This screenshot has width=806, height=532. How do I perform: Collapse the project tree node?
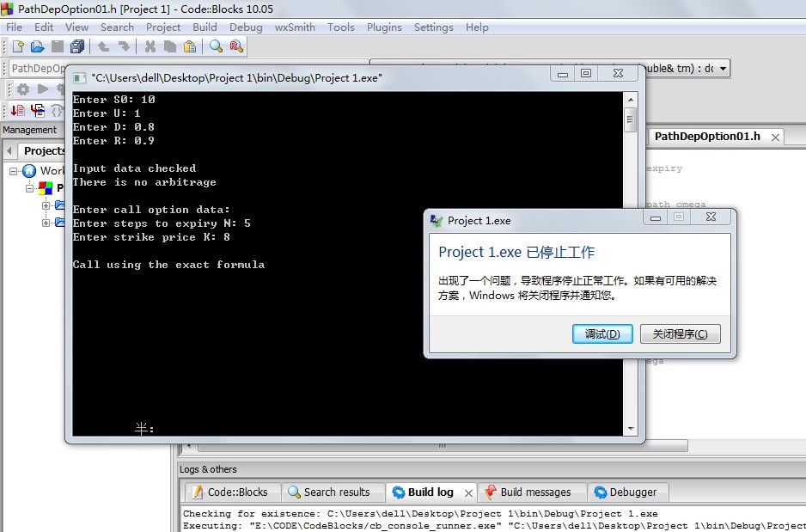30,188
